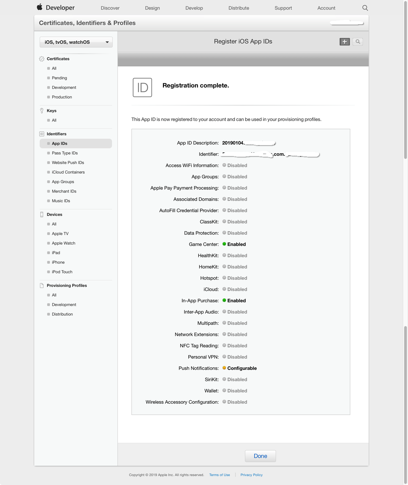This screenshot has height=485, width=408.
Task: Click the Apple Developer logo
Action: [56, 8]
